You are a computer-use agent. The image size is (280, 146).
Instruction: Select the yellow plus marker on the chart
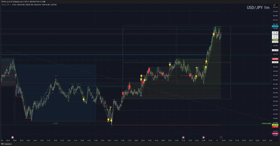tap(196, 68)
